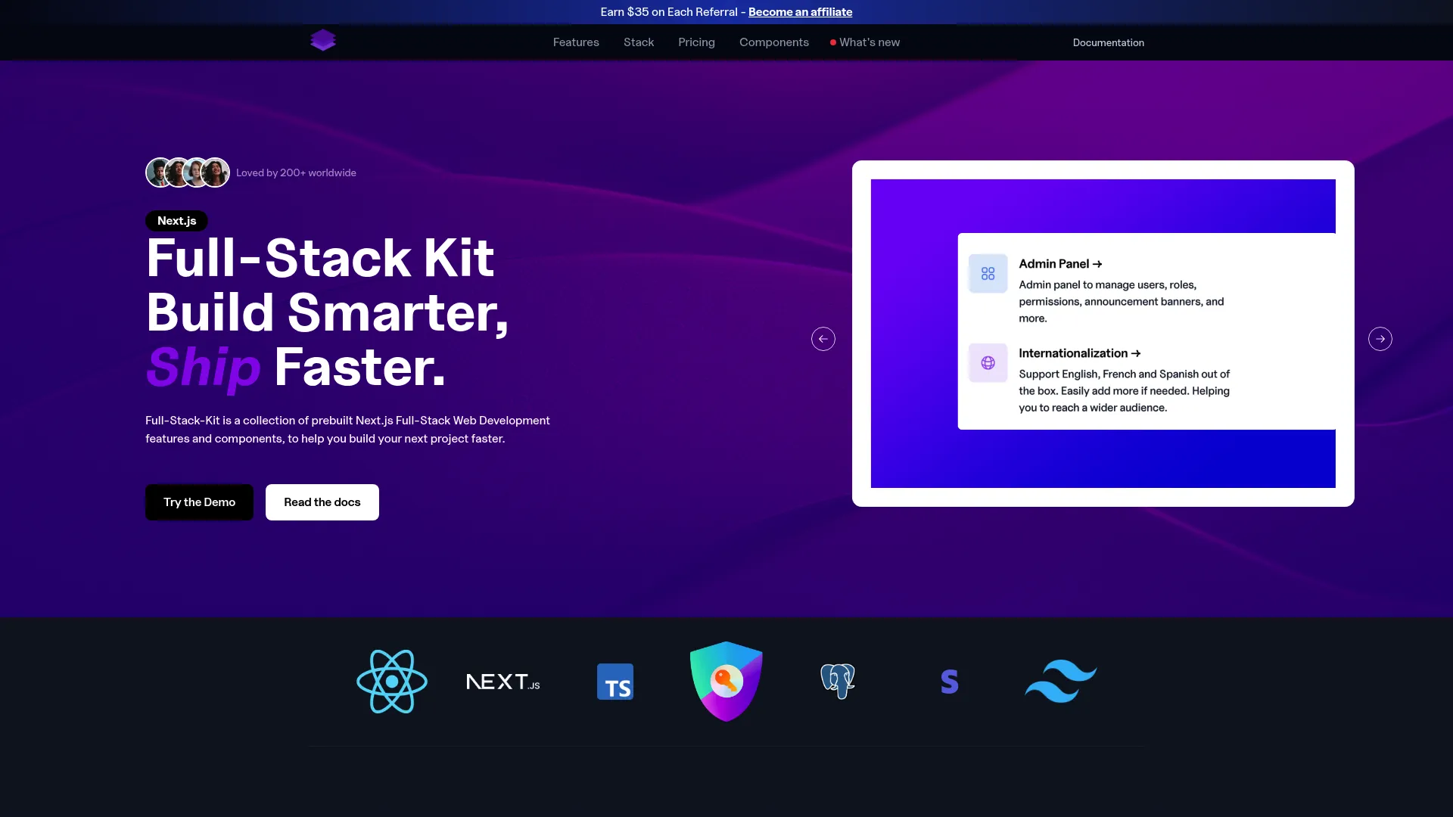Open the Components dropdown

pyautogui.click(x=773, y=42)
